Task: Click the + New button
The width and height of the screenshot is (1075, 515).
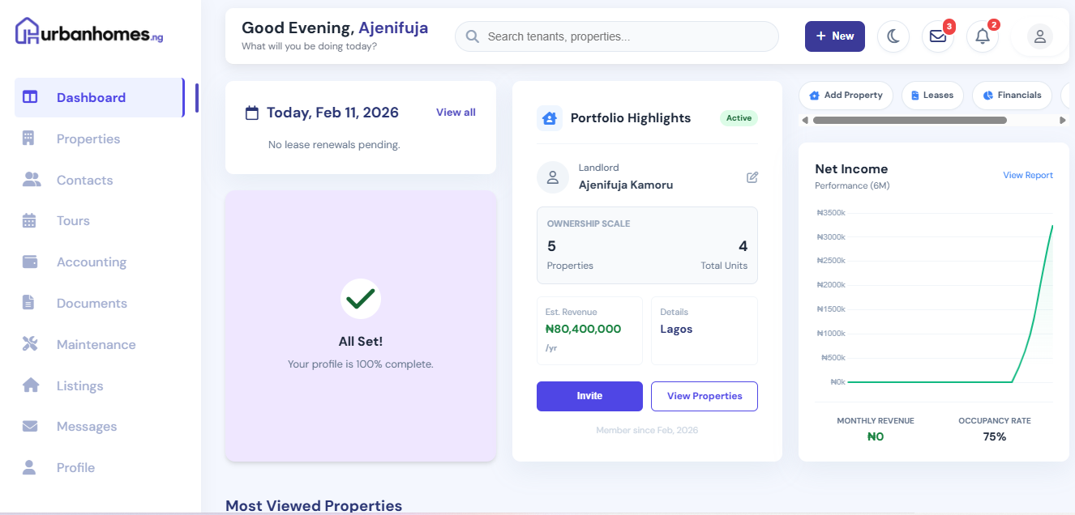Action: pyautogui.click(x=834, y=36)
